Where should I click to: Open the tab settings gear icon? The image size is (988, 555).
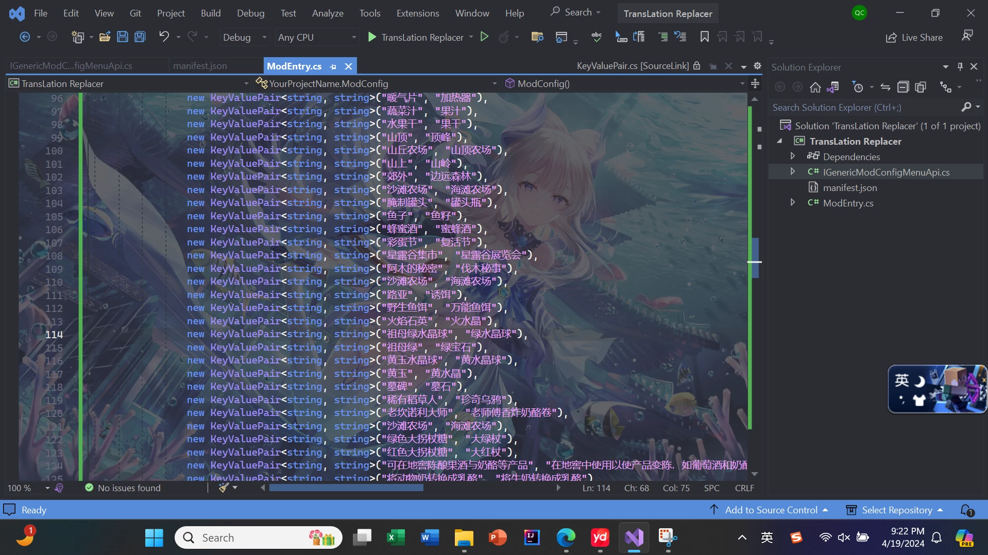[757, 66]
